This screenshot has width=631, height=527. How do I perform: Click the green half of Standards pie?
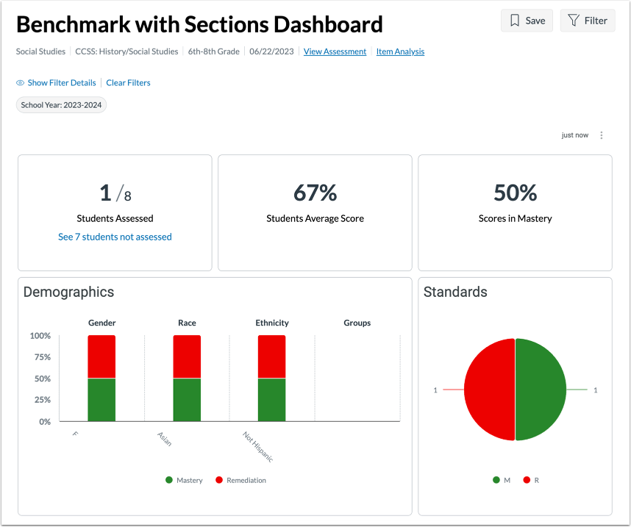[541, 390]
